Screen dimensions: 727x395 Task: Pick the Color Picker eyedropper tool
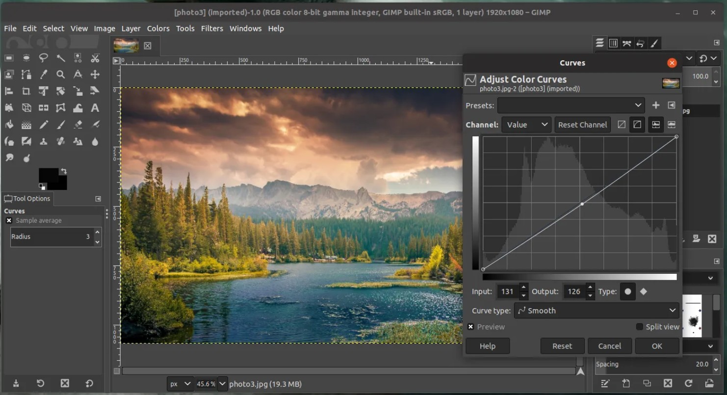44,75
